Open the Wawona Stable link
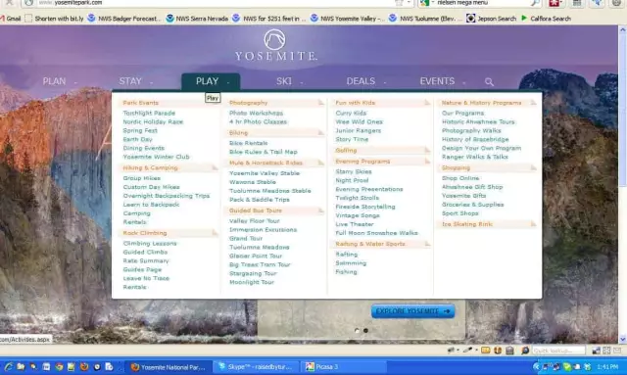 [253, 182]
